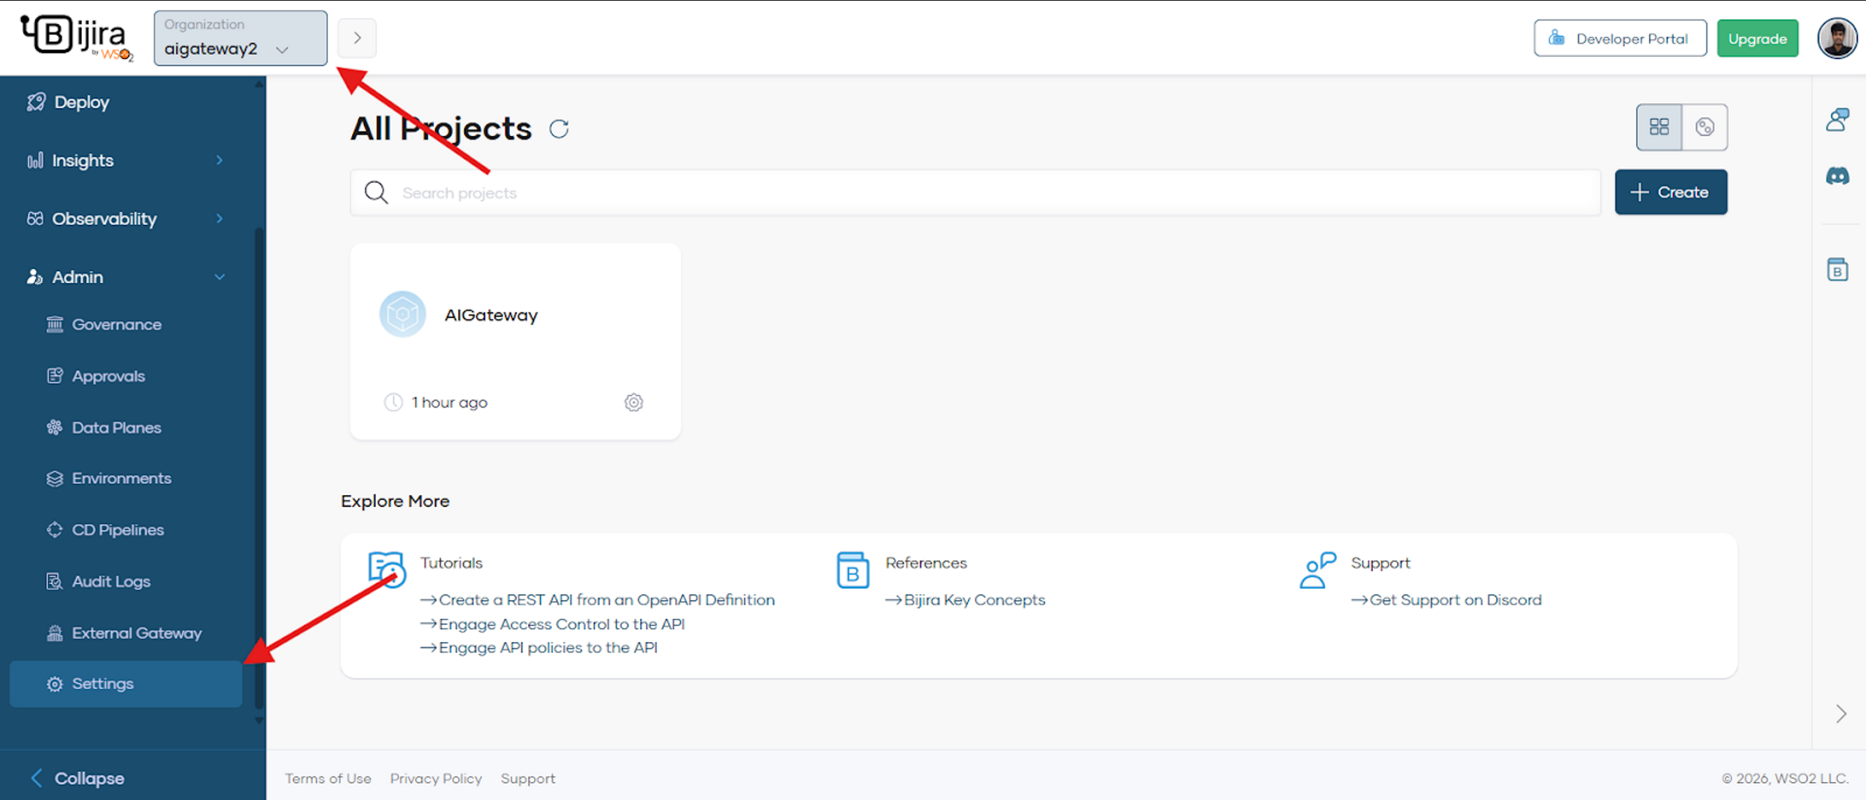Open the Discord icon in right sidebar
This screenshot has height=800, width=1866.
[x=1837, y=176]
